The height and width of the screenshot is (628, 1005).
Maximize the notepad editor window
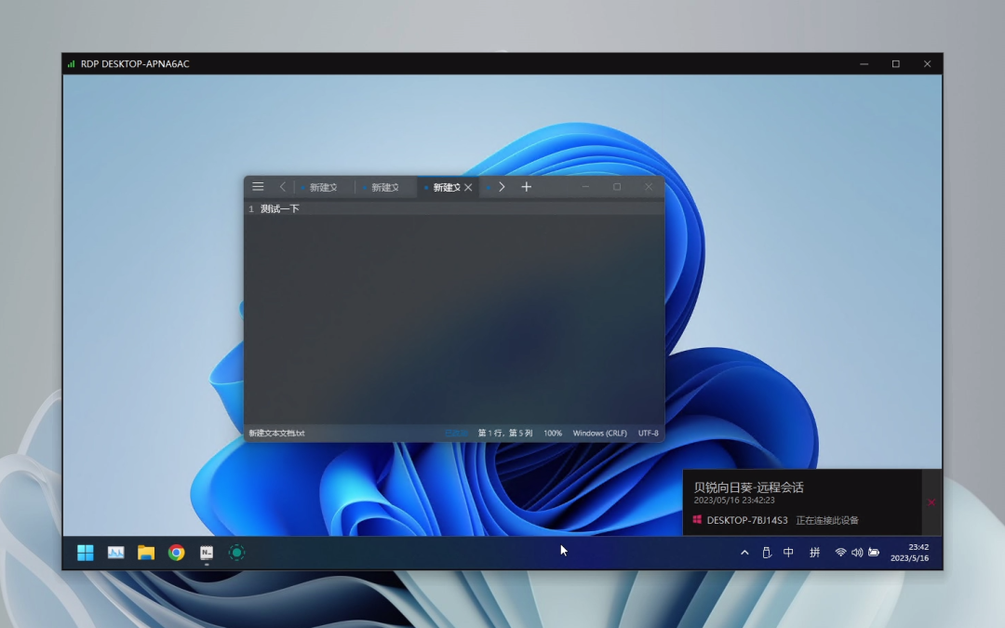pyautogui.click(x=617, y=186)
